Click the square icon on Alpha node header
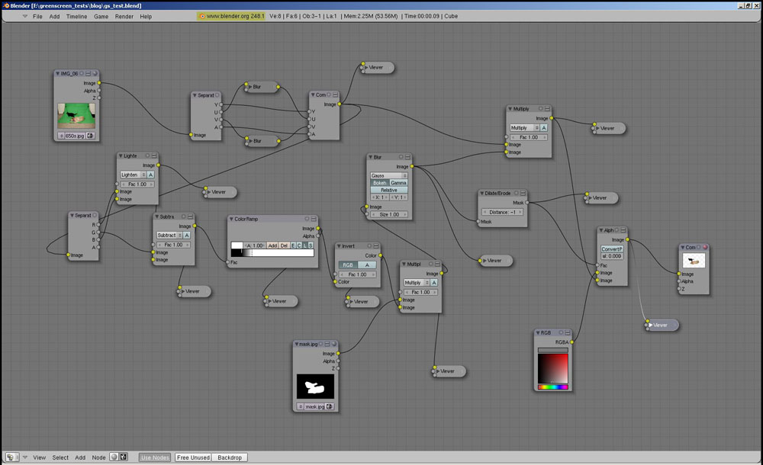This screenshot has height=465, width=763. (623, 230)
